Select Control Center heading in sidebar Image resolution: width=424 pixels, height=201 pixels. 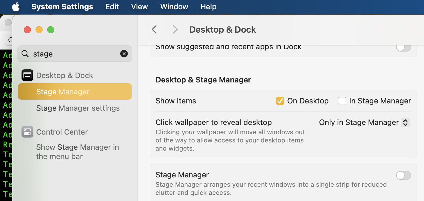62,132
